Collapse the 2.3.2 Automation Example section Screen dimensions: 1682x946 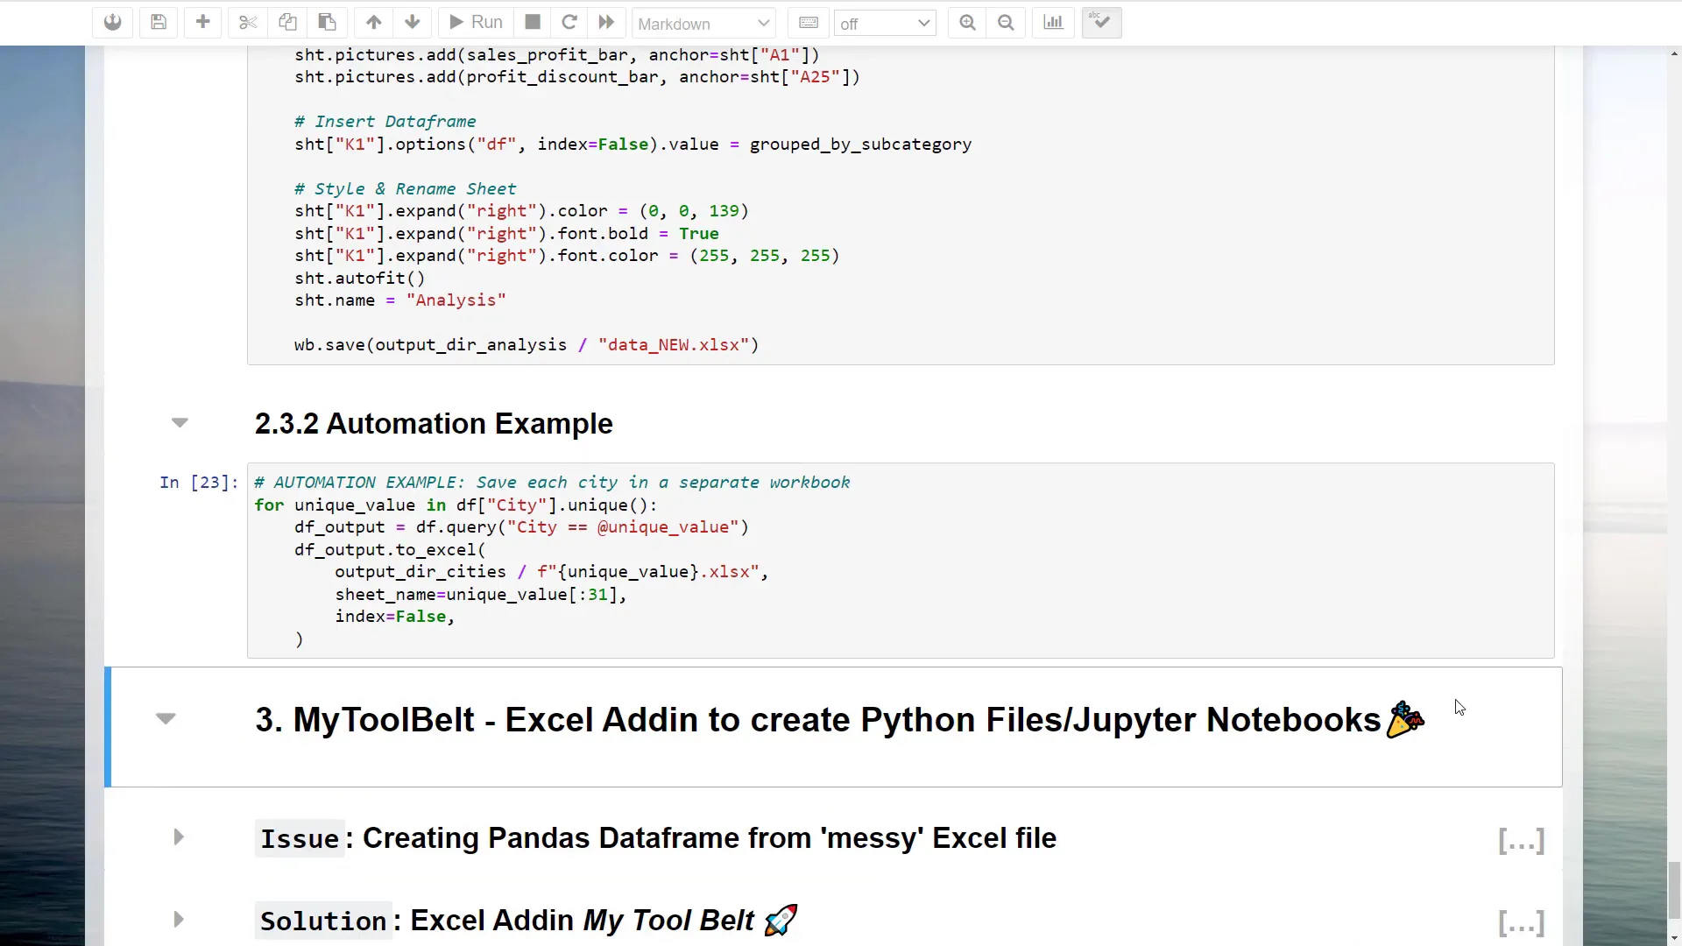coord(180,423)
